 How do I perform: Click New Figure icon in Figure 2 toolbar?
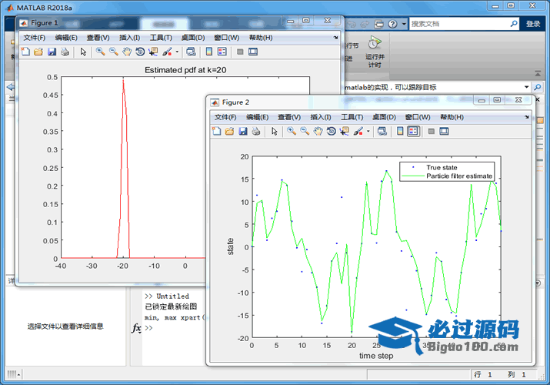216,131
